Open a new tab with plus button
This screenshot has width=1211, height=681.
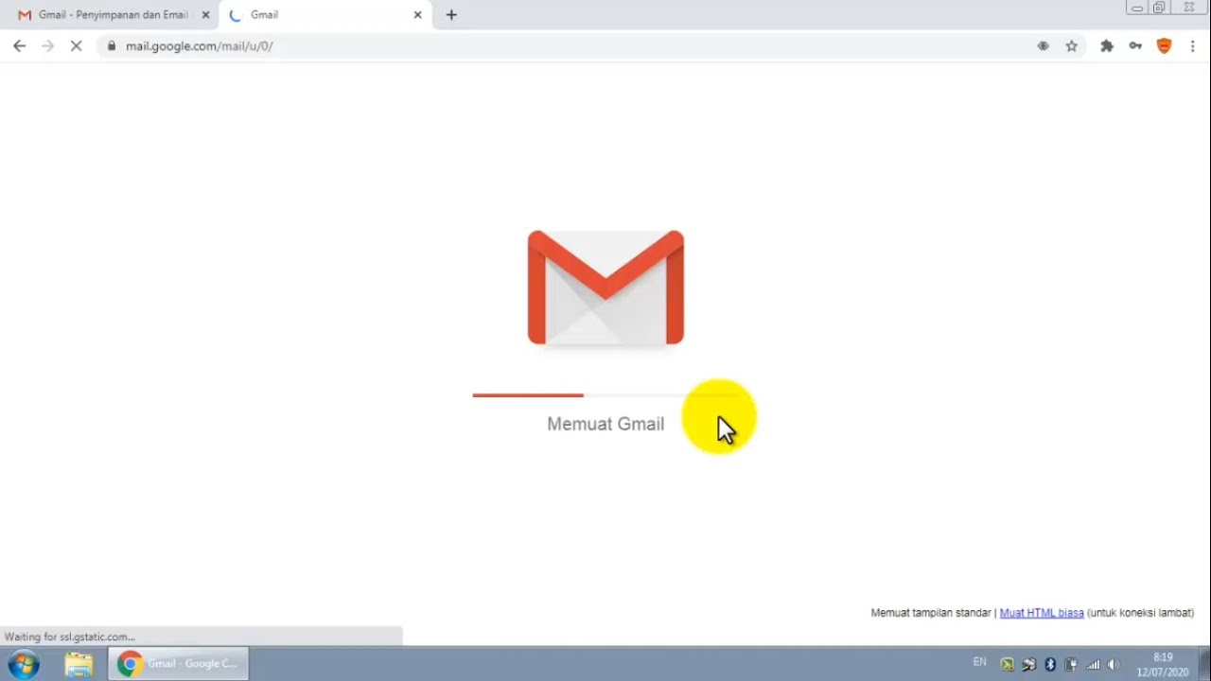(x=451, y=15)
